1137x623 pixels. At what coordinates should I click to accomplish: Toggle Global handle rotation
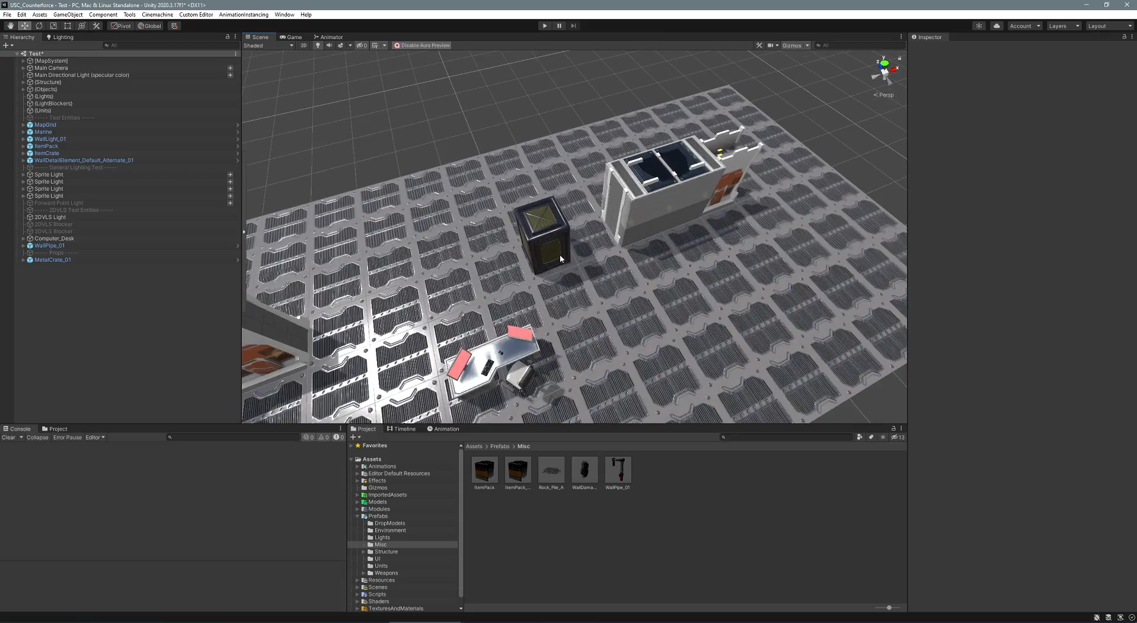tap(150, 26)
